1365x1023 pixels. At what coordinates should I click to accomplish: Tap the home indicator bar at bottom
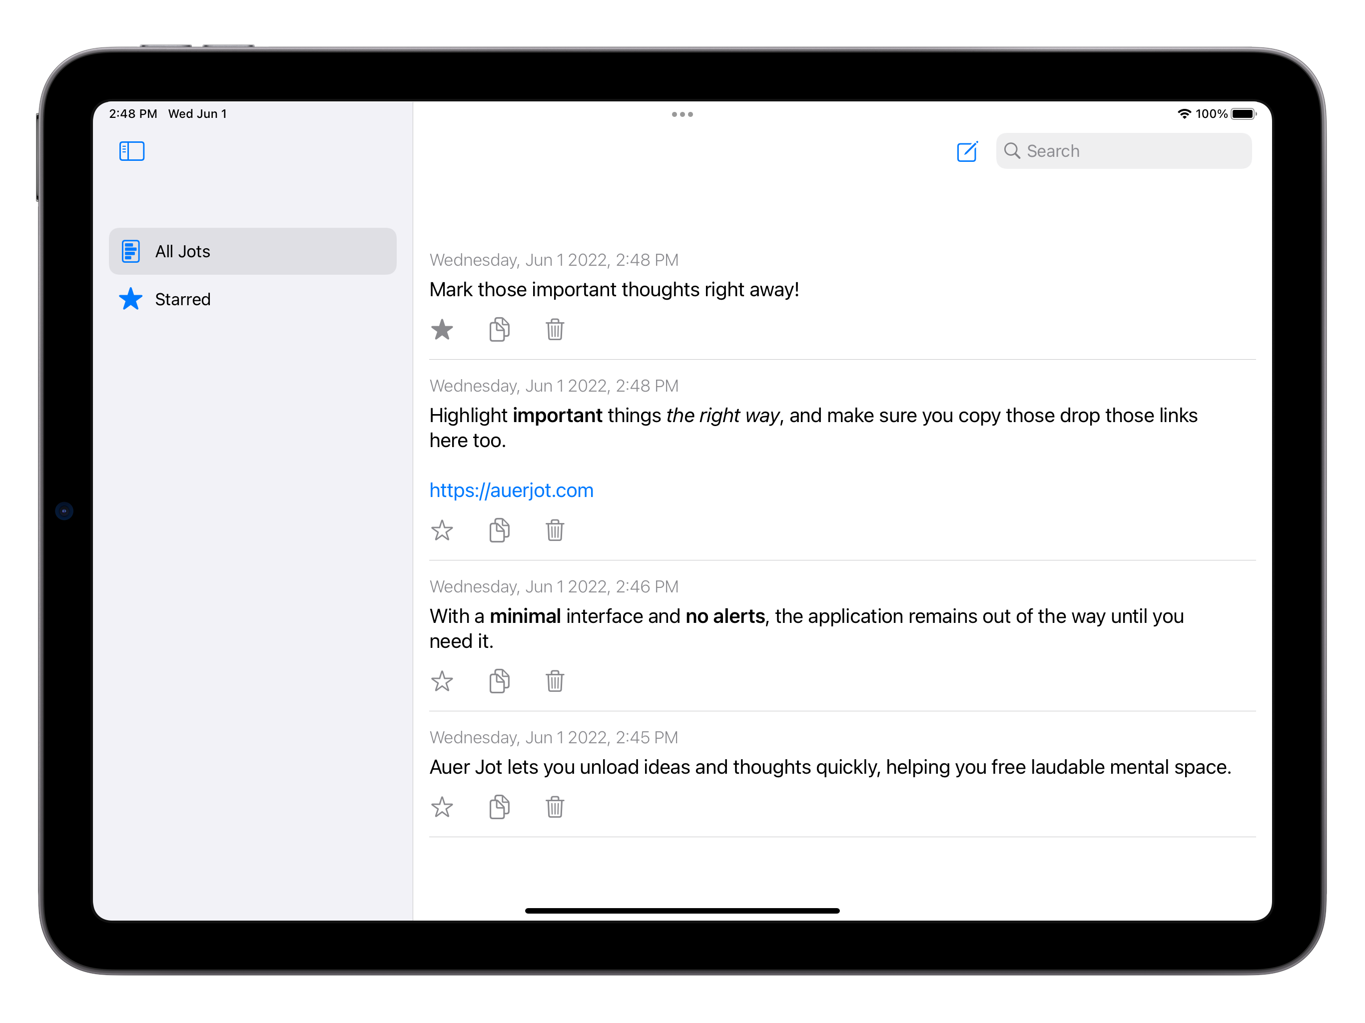pyautogui.click(x=682, y=911)
